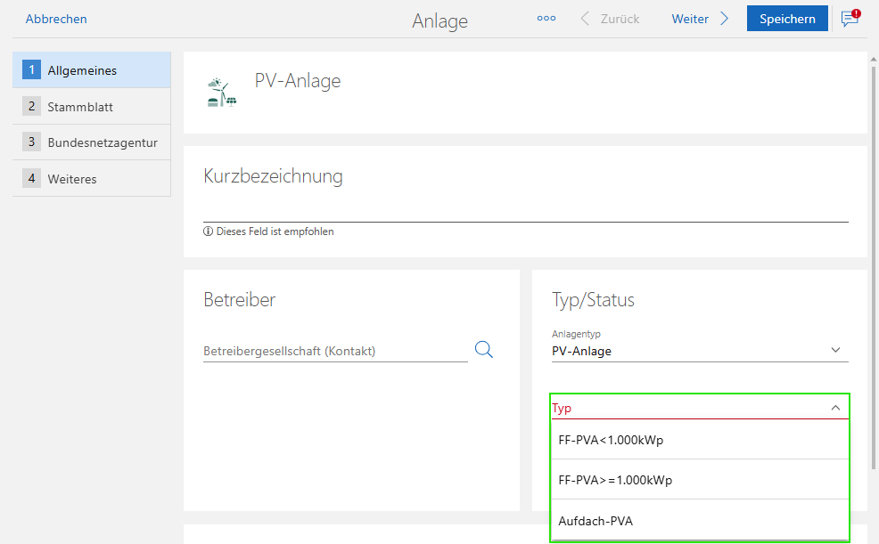
Task: Expand the Anlagentyp PV-Anlage dropdown
Action: [700, 351]
